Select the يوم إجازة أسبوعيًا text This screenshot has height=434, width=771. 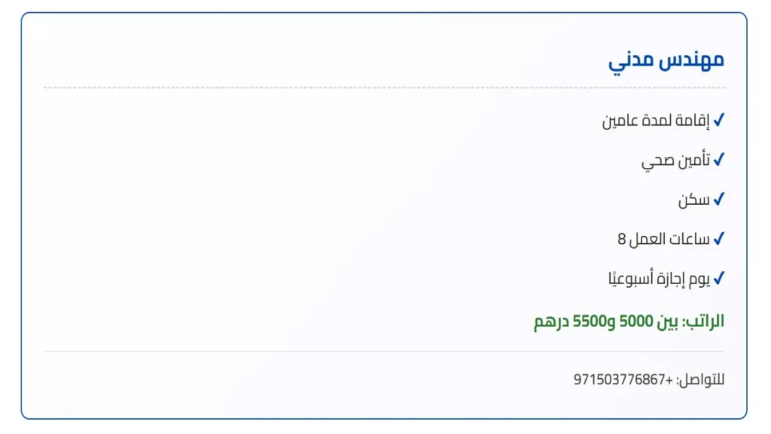[x=659, y=279]
